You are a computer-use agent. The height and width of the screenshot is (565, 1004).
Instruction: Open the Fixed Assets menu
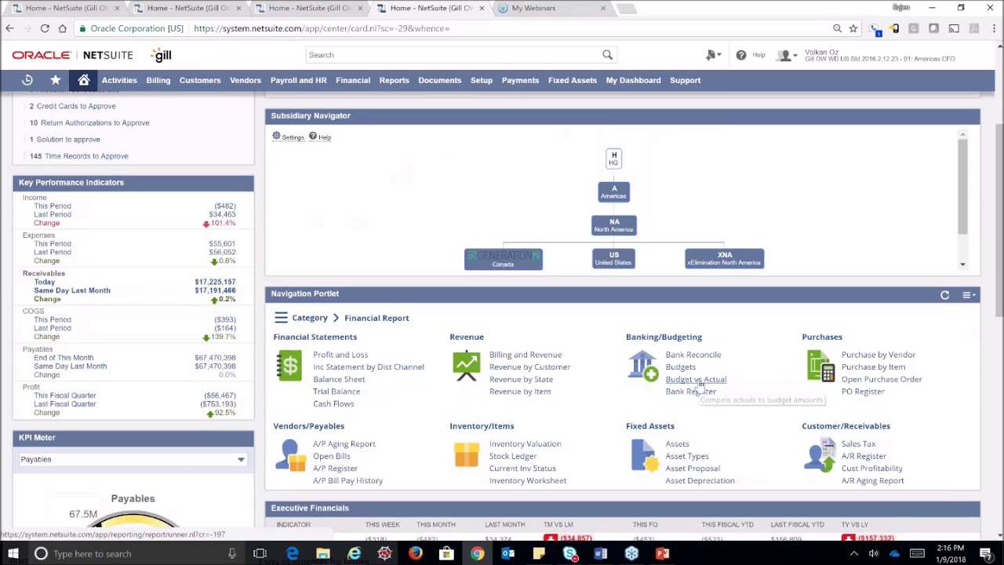coord(572,80)
